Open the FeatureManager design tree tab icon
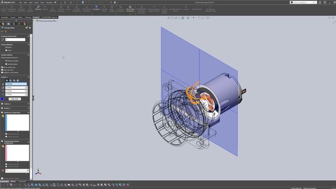The image size is (336, 189). tap(3, 24)
